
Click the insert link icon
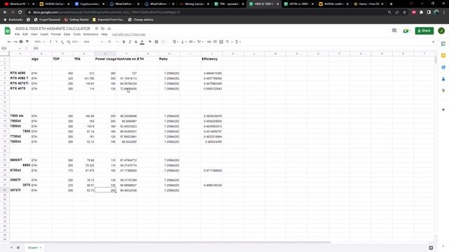(209, 42)
